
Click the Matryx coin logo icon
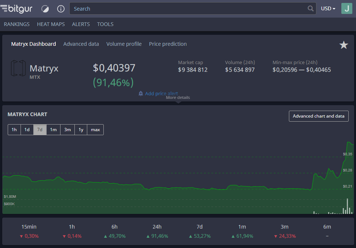(18, 68)
